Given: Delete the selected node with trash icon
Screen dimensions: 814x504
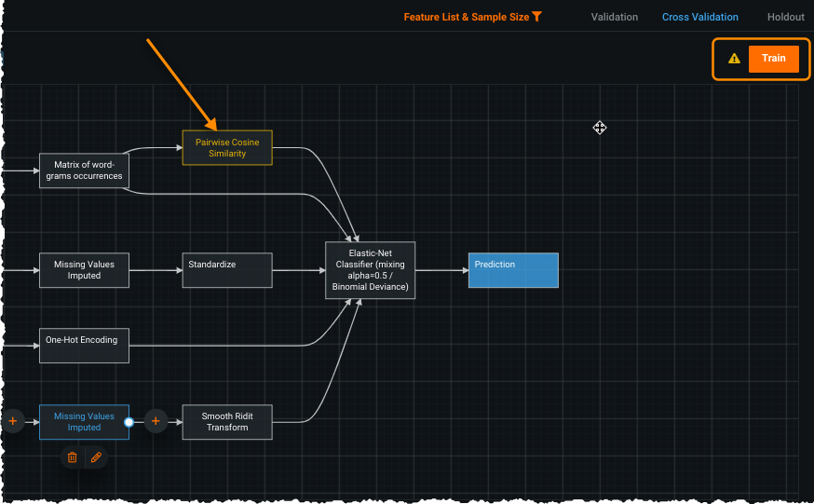Looking at the screenshot, I should click(x=72, y=457).
